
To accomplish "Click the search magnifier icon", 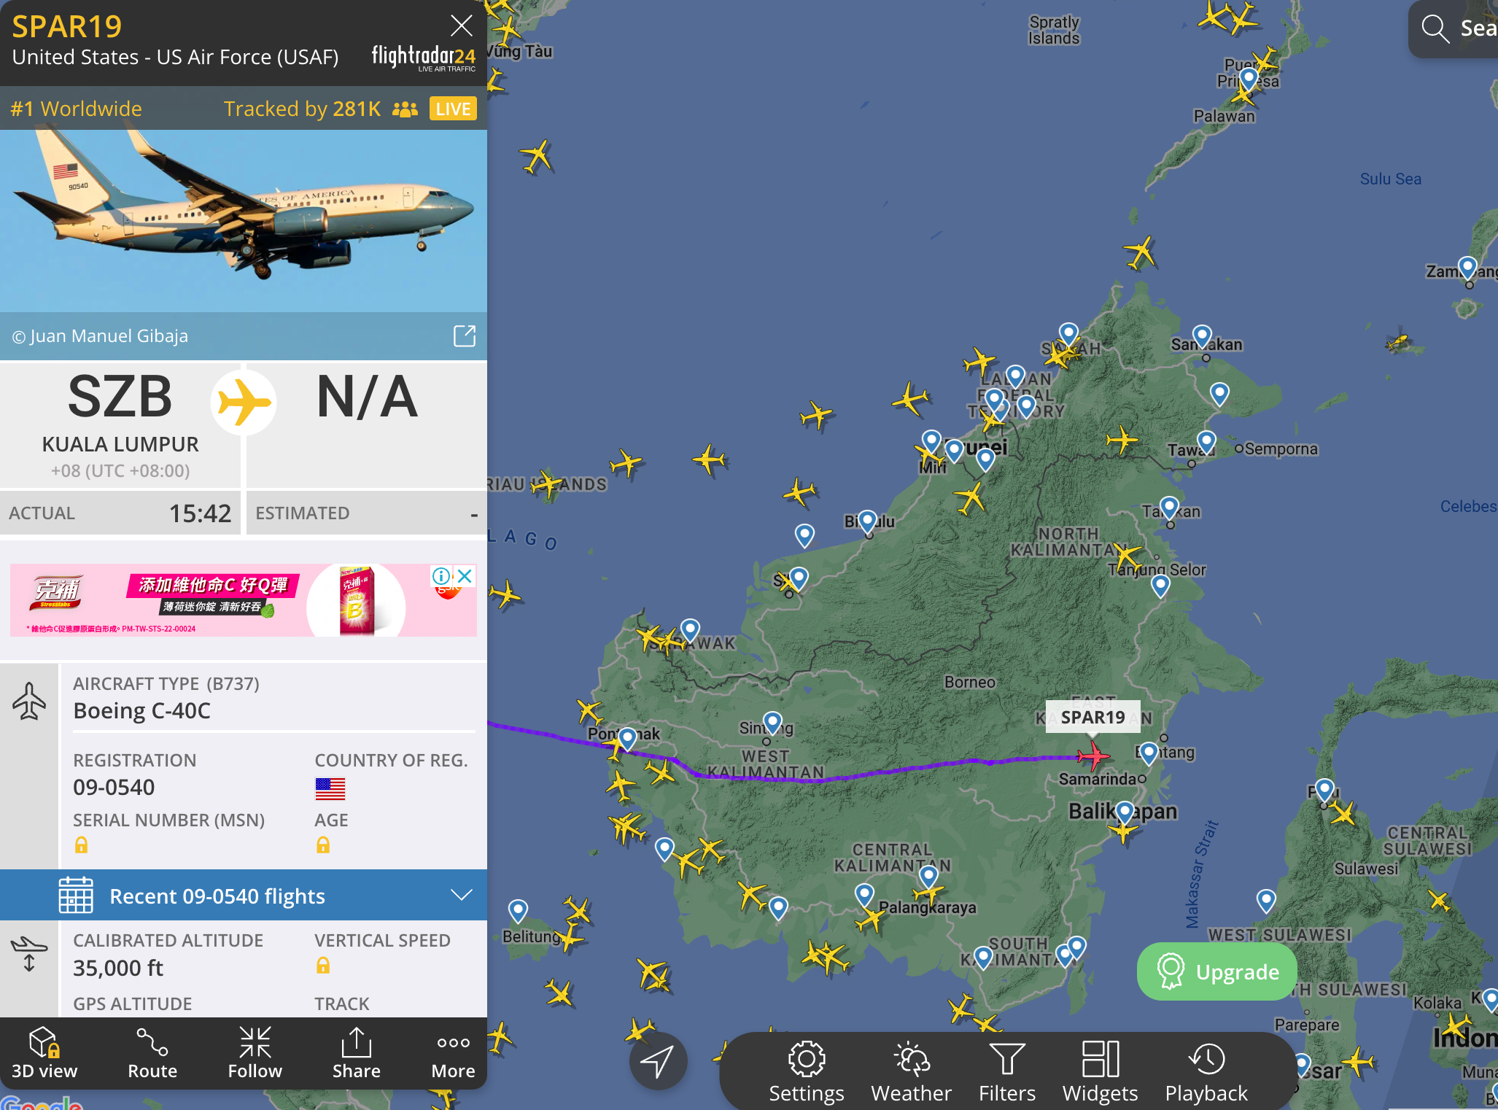I will (x=1435, y=28).
